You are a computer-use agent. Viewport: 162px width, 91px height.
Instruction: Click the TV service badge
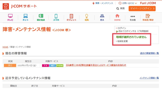coord(46,65)
